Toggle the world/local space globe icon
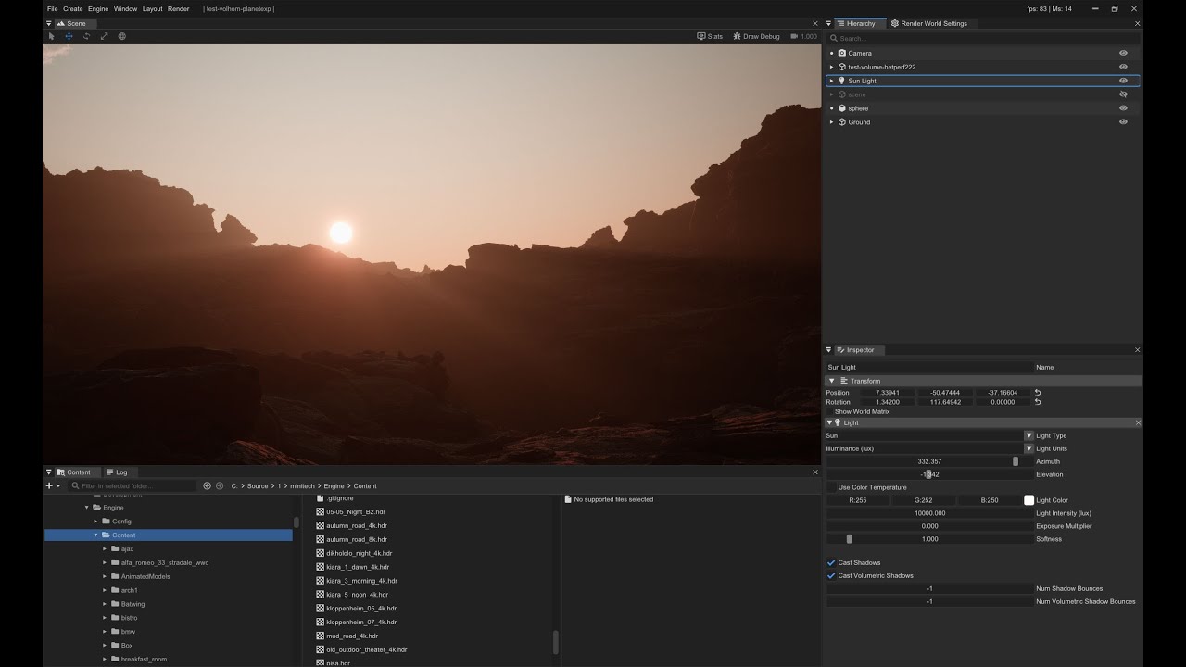Screen dimensions: 1186x667 (x=121, y=36)
